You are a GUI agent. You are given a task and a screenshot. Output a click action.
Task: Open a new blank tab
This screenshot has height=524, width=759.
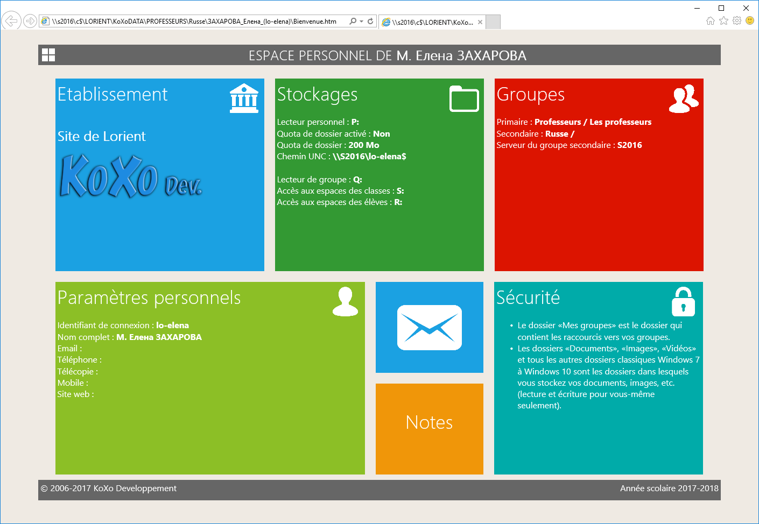[x=493, y=22]
